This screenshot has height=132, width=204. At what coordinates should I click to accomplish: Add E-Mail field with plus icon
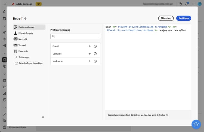pos(90,46)
